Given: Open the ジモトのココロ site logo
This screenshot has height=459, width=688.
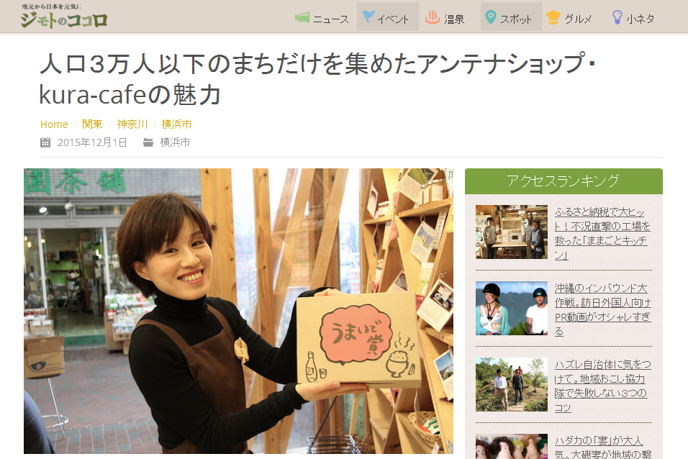Looking at the screenshot, I should tap(63, 16).
